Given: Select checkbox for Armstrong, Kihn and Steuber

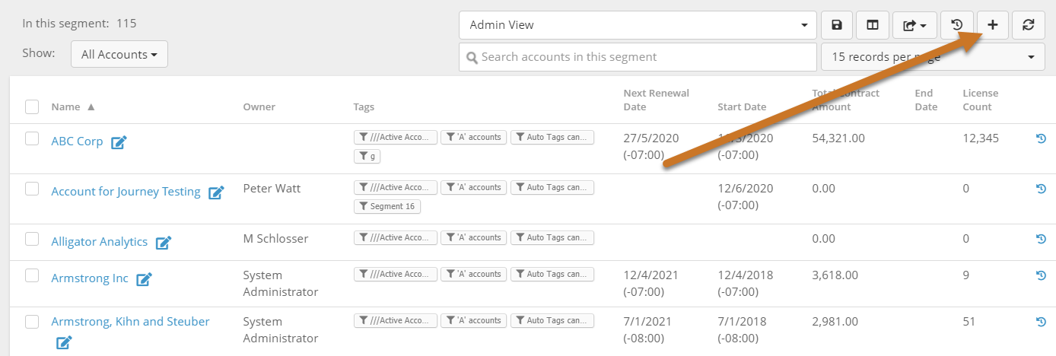Looking at the screenshot, I should 32,322.
